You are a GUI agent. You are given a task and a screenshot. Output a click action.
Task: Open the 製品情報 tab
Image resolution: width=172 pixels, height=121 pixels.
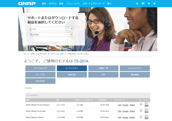pyautogui.click(x=135, y=75)
